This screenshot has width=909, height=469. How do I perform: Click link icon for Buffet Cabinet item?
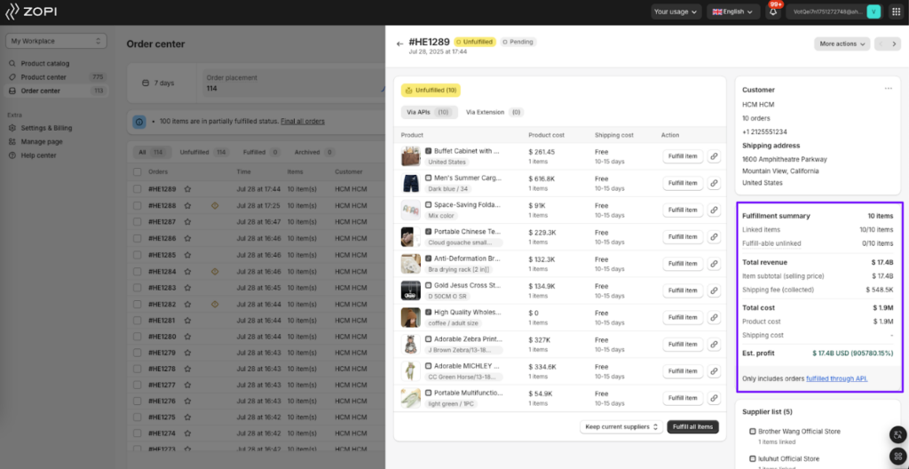pos(714,156)
